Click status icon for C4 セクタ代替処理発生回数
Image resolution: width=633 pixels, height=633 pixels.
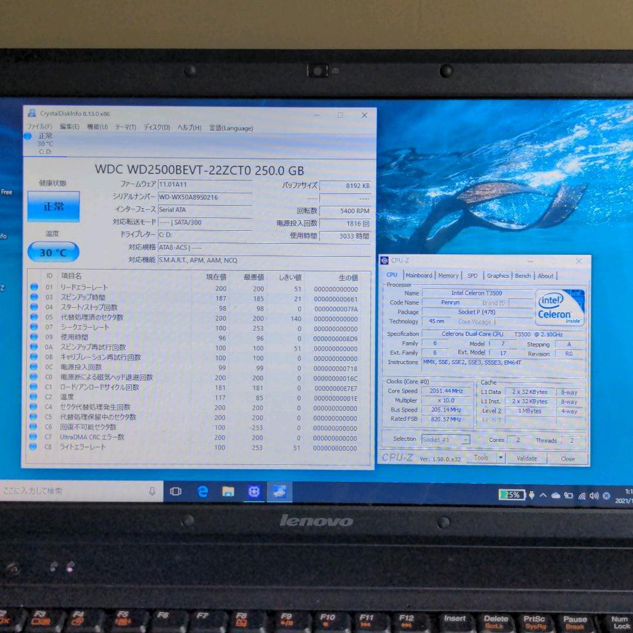click(x=34, y=407)
